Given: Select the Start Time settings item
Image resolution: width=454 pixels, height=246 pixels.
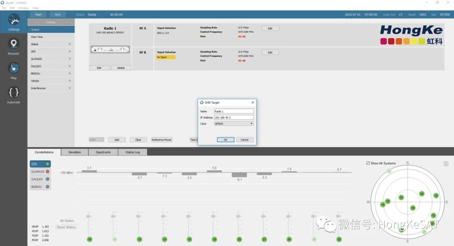Looking at the screenshot, I should [51, 37].
